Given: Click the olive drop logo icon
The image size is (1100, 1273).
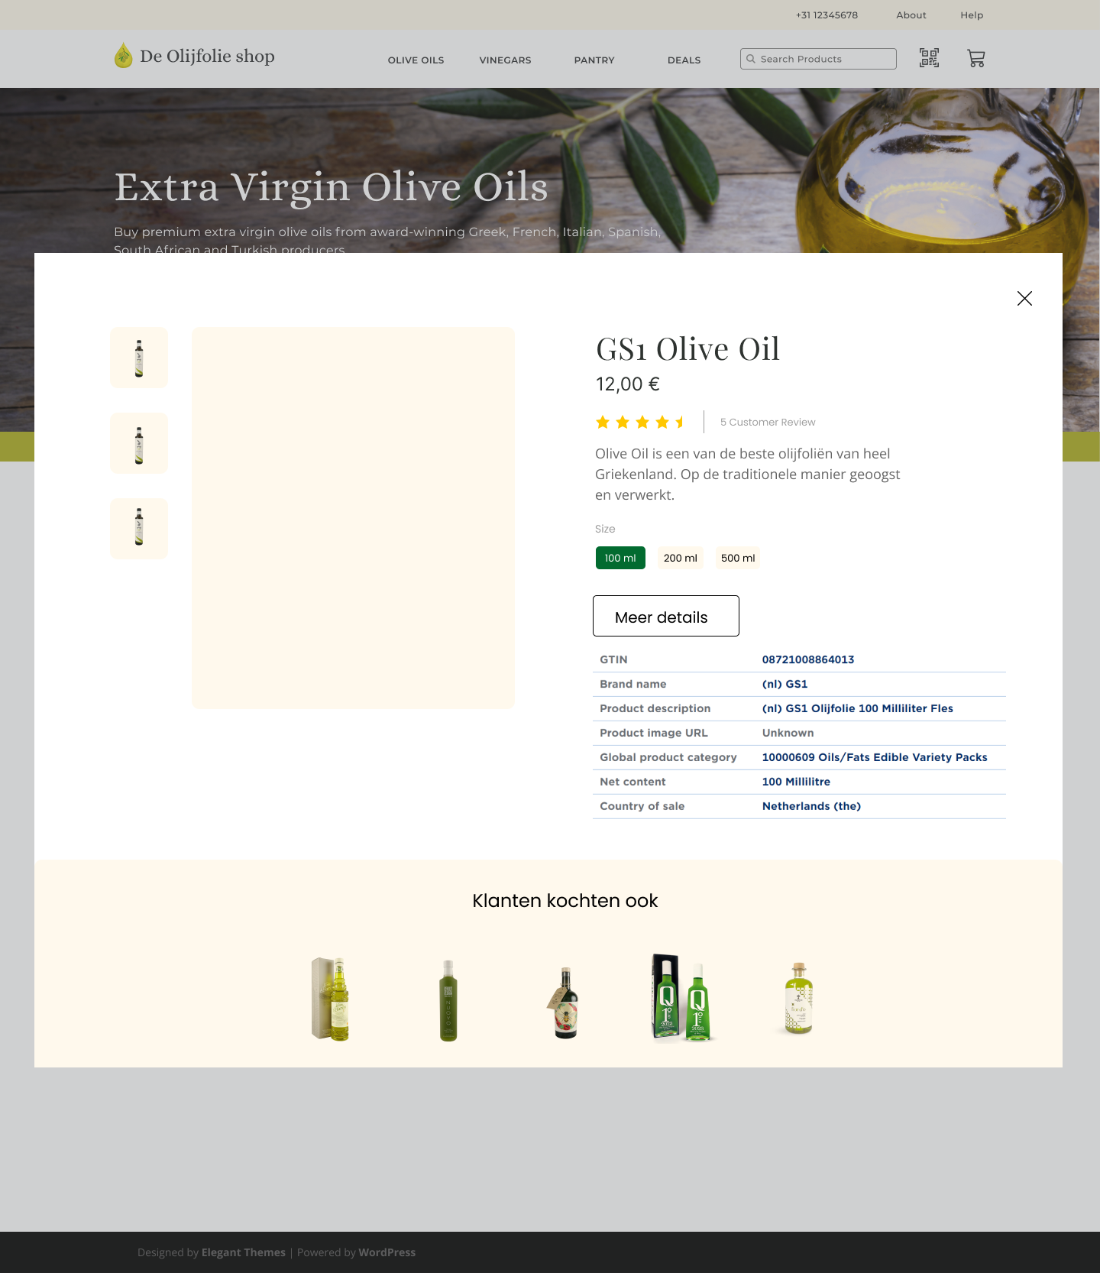Looking at the screenshot, I should (123, 56).
